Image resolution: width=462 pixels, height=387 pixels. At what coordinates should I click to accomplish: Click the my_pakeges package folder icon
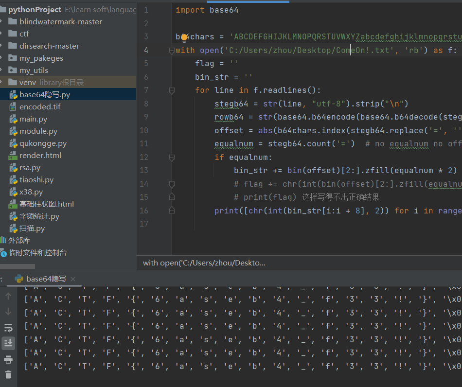point(12,58)
